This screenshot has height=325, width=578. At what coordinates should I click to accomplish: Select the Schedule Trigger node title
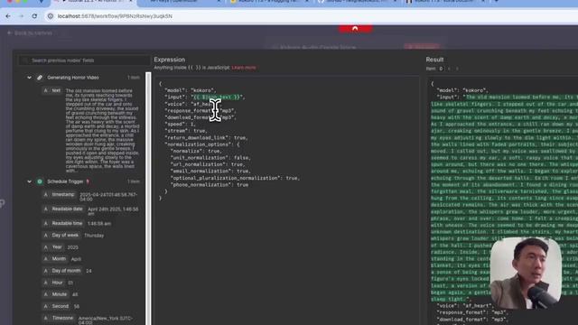[65, 181]
